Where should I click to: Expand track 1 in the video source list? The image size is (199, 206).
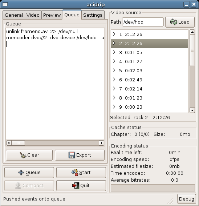(114, 34)
